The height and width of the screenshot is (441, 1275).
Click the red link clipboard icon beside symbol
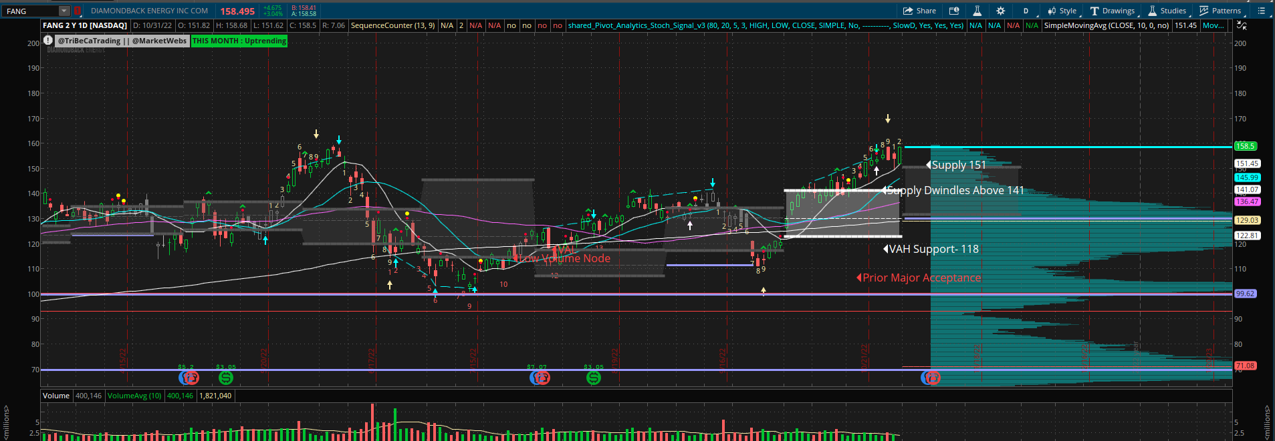(78, 11)
